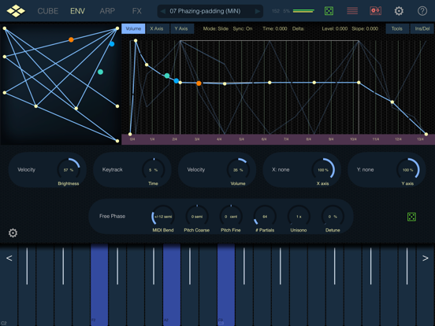This screenshot has height=326, width=435.
Task: Select the X Axis envelope tab
Action: pos(157,28)
